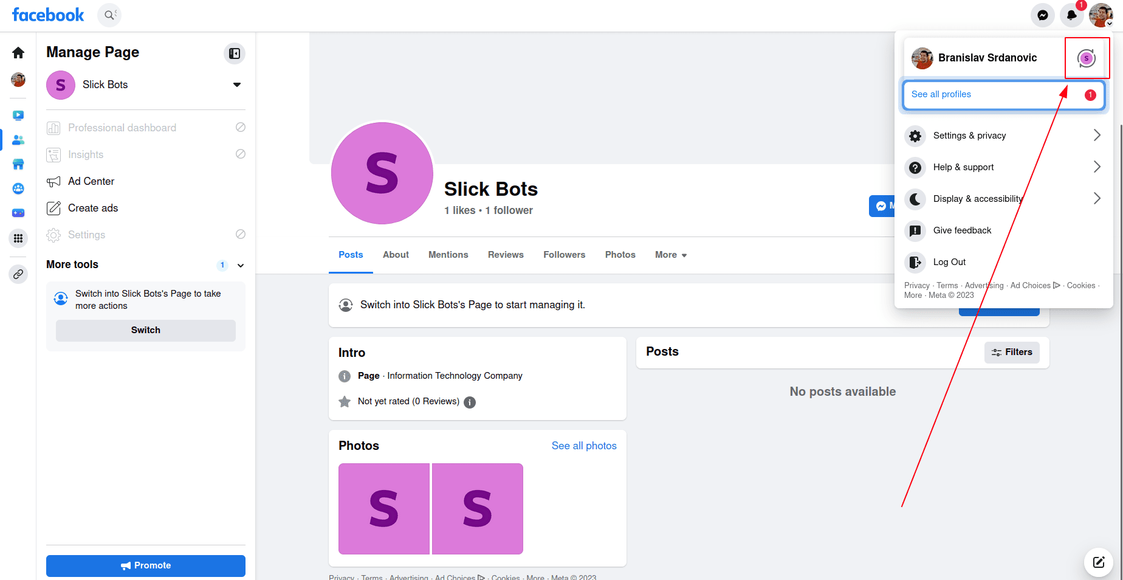Viewport: 1123px width, 580px height.
Task: Open the Followers tab
Action: tap(564, 255)
